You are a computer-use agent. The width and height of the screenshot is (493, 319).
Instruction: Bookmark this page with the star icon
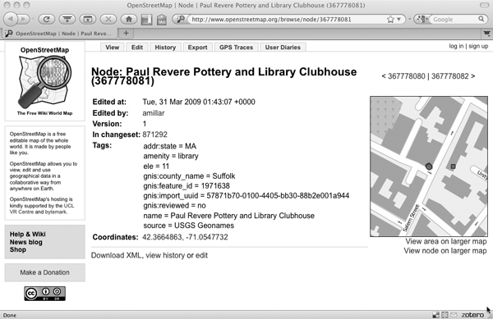point(390,20)
